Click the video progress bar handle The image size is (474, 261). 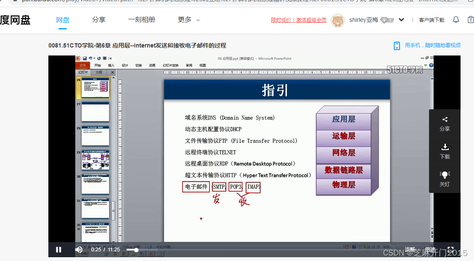point(136,250)
